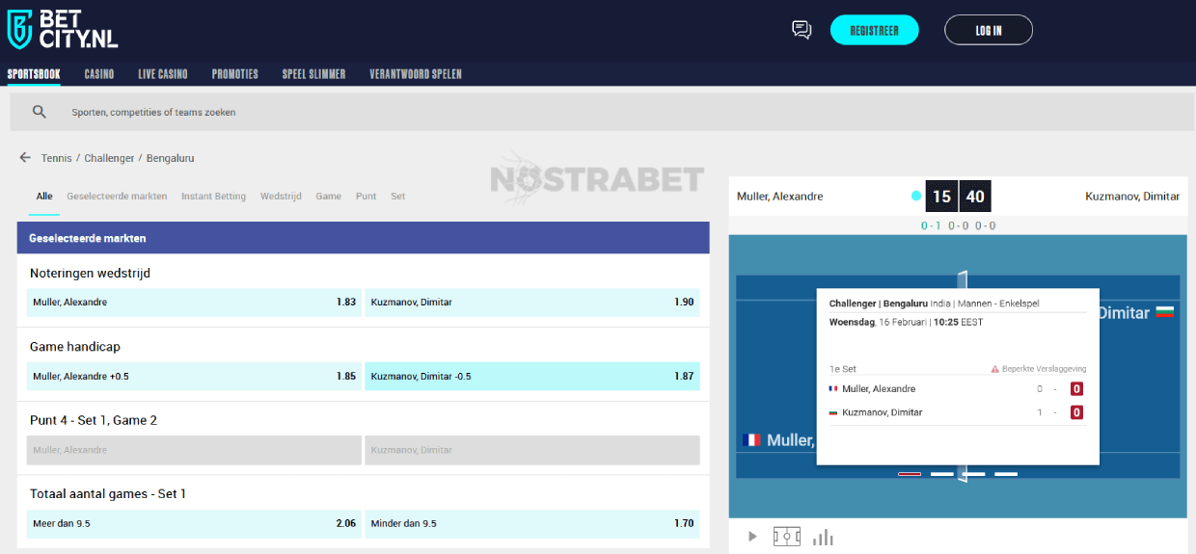Click Muller, Alexandre row in match card
The width and height of the screenshot is (1196, 554).
click(958, 389)
